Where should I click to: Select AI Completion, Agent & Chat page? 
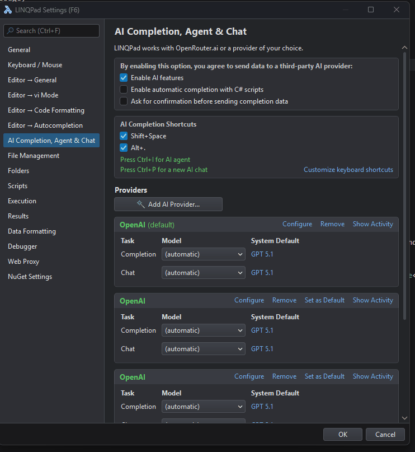[51, 141]
